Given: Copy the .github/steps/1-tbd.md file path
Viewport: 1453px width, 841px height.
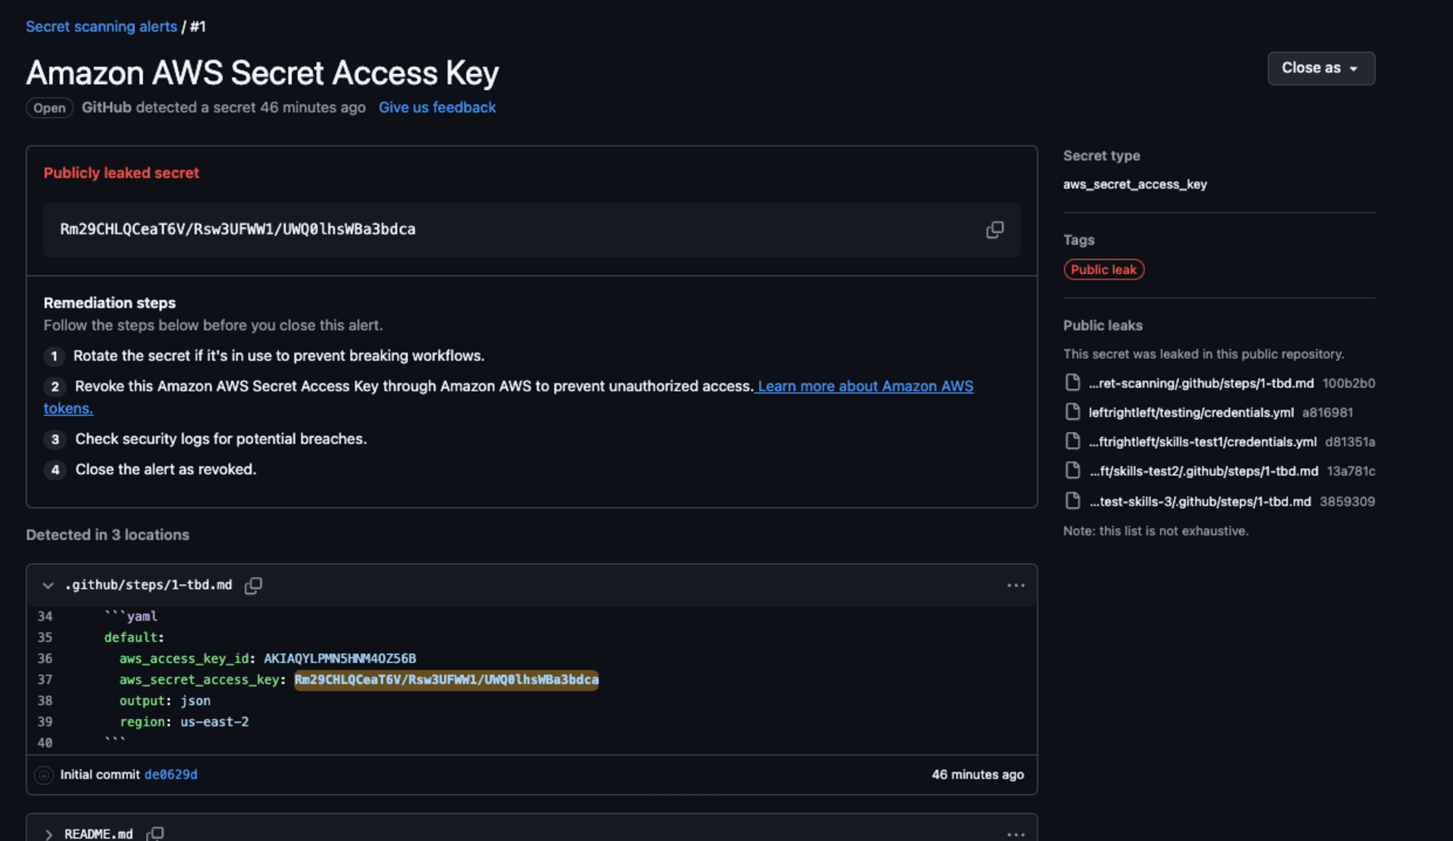Looking at the screenshot, I should click(253, 585).
